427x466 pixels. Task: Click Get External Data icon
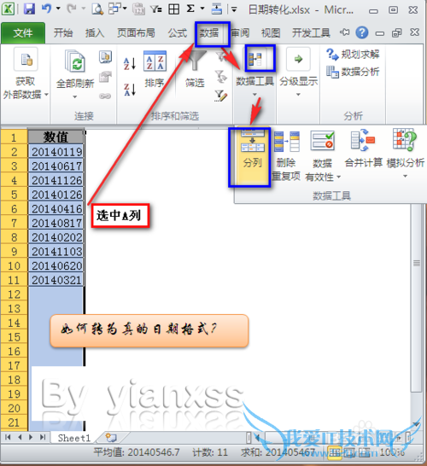(26, 60)
